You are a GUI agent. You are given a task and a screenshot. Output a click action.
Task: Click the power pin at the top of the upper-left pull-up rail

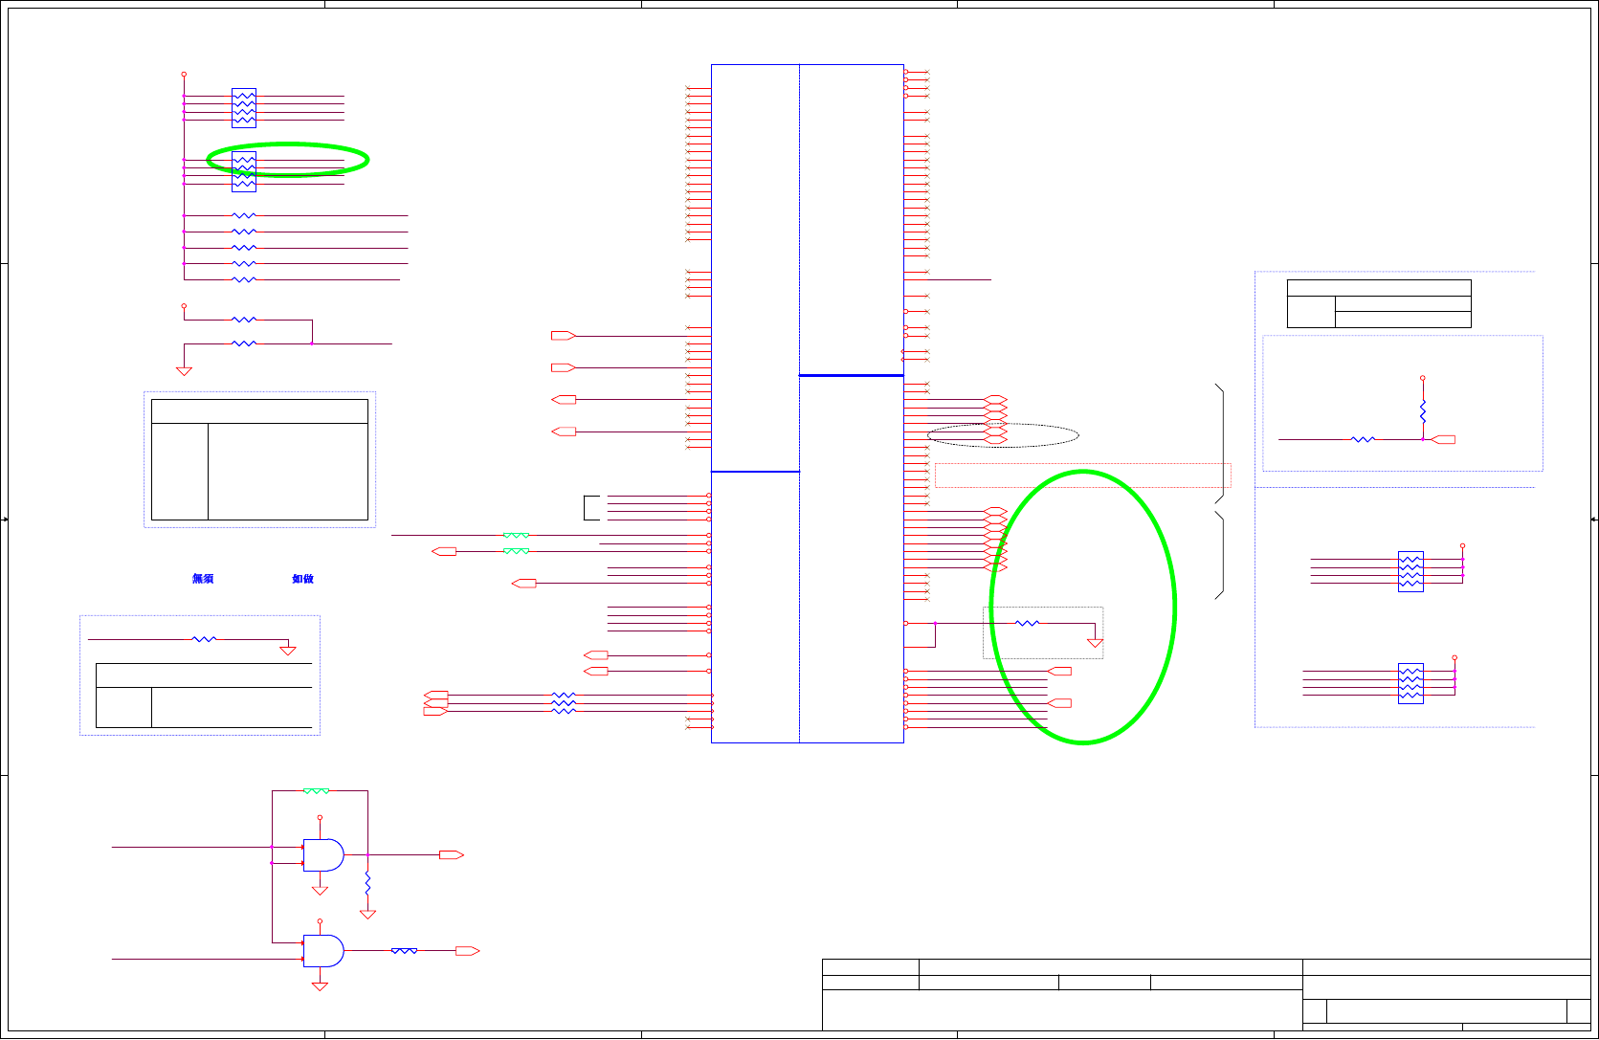pos(184,74)
